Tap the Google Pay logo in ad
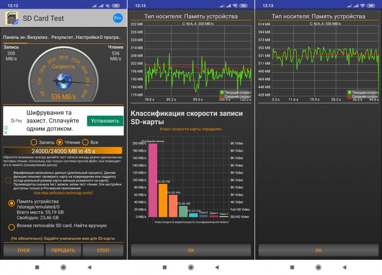This screenshot has width=382, height=275. pyautogui.click(x=16, y=121)
